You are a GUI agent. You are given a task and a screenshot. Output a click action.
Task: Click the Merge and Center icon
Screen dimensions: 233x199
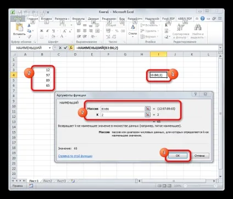click(x=97, y=31)
